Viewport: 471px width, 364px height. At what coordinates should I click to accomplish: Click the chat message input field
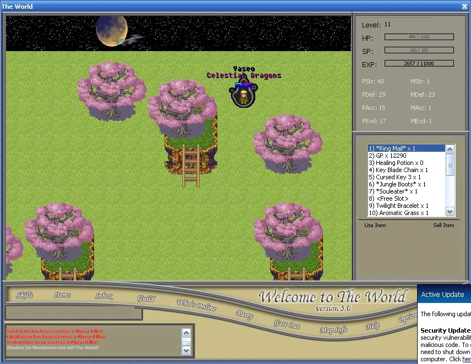pos(74,313)
